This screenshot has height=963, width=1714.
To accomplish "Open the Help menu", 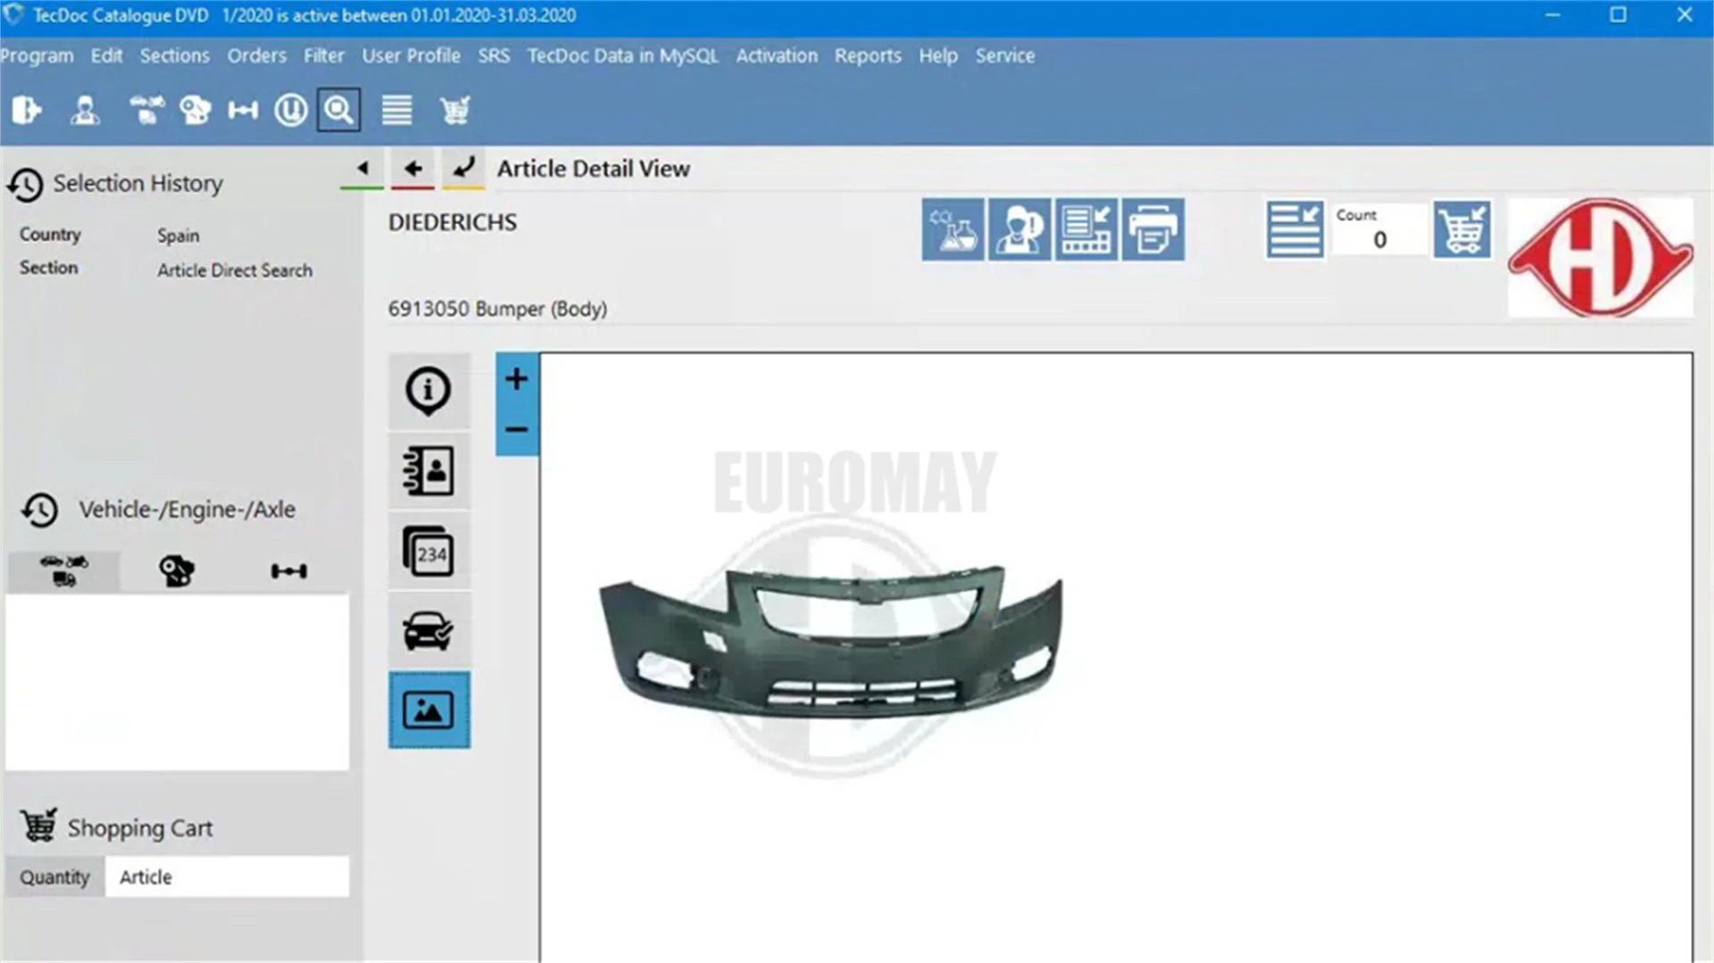I will pos(938,56).
